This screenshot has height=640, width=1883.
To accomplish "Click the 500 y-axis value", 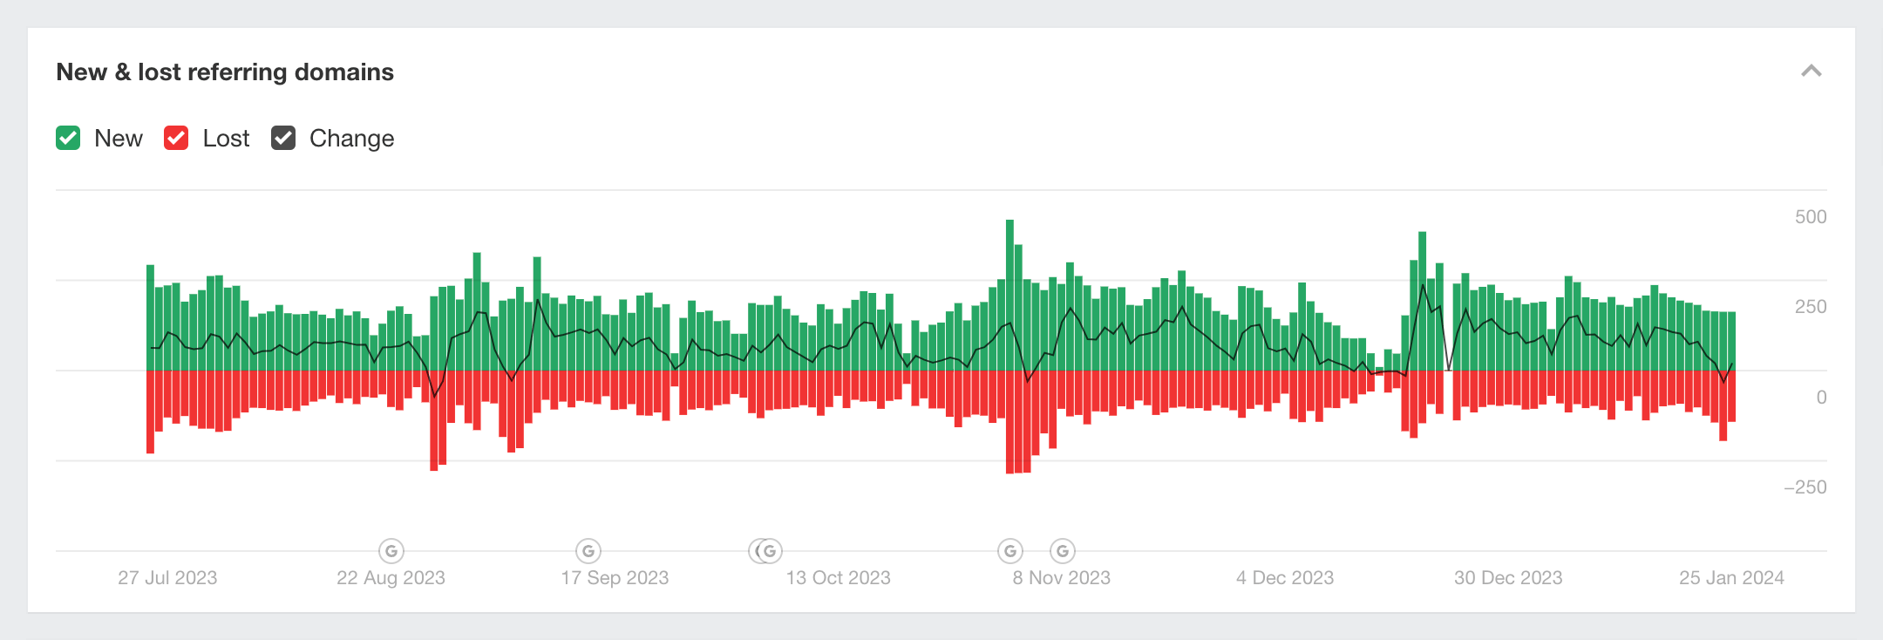I will (1811, 217).
